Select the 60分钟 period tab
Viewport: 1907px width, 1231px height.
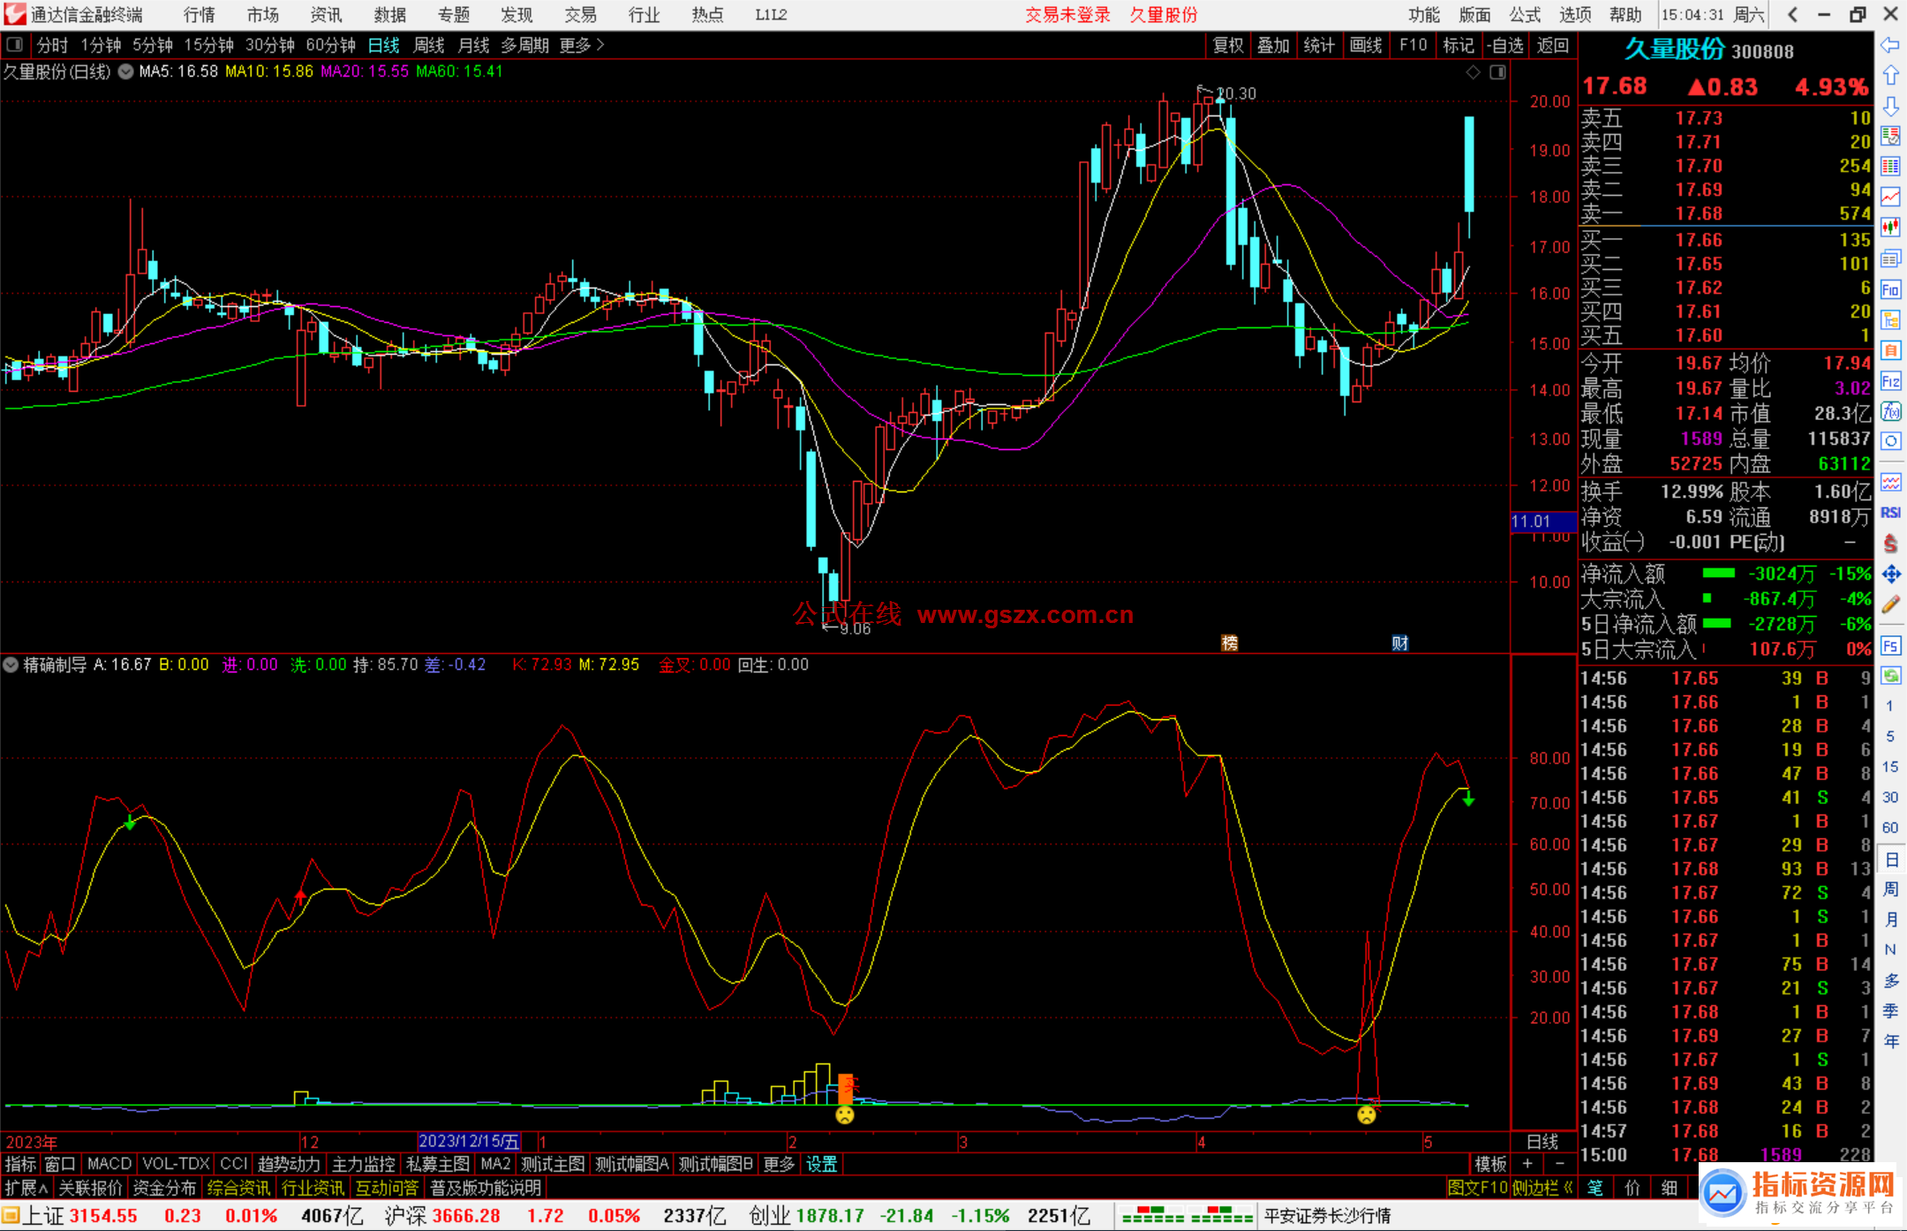330,45
